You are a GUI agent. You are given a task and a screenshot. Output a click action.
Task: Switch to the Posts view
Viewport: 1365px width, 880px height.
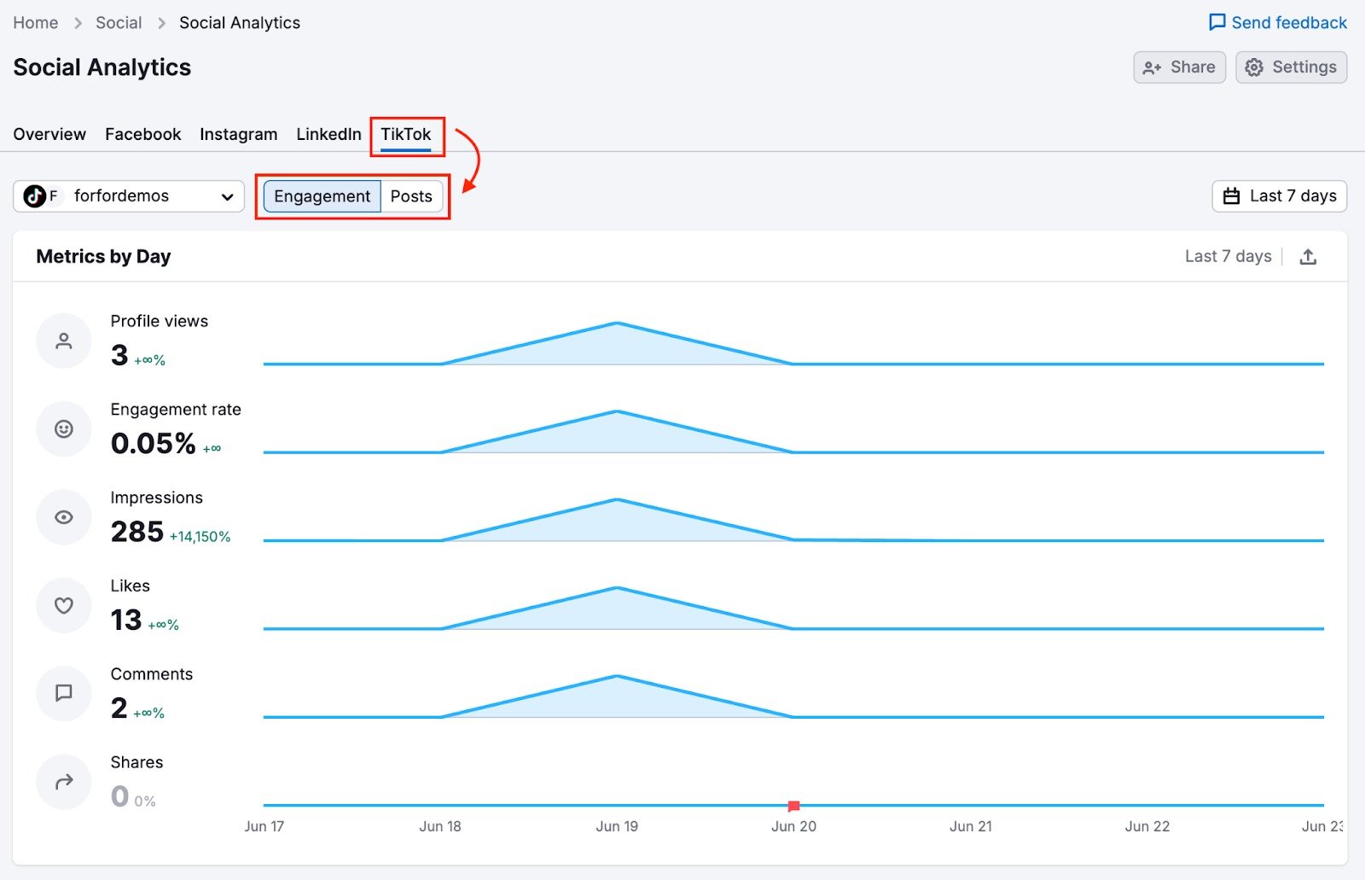[412, 195]
